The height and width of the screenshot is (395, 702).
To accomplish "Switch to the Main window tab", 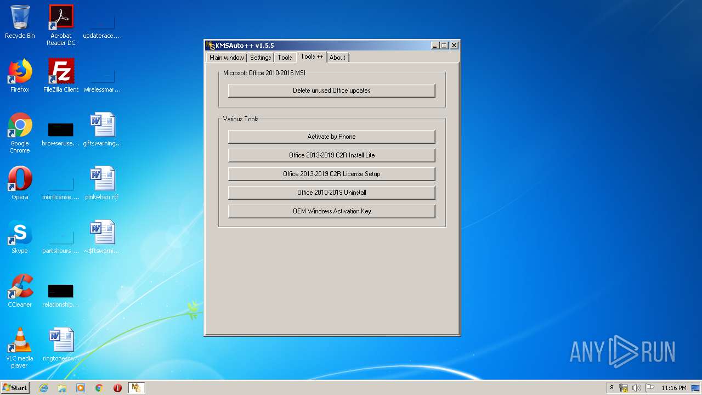I will point(227,58).
